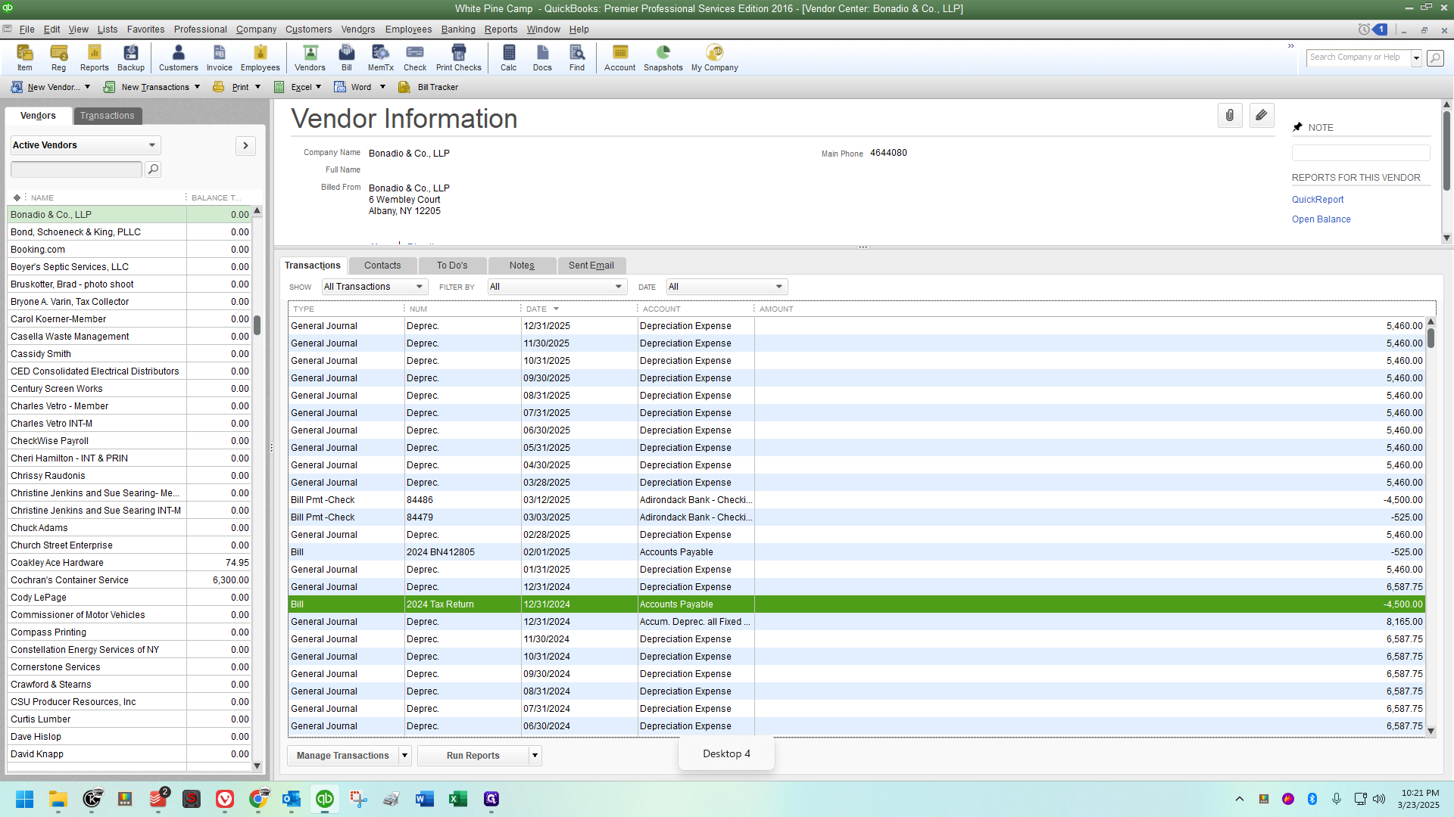Click the vendor search magnifier icon
Image resolution: width=1454 pixels, height=817 pixels.
tap(153, 169)
